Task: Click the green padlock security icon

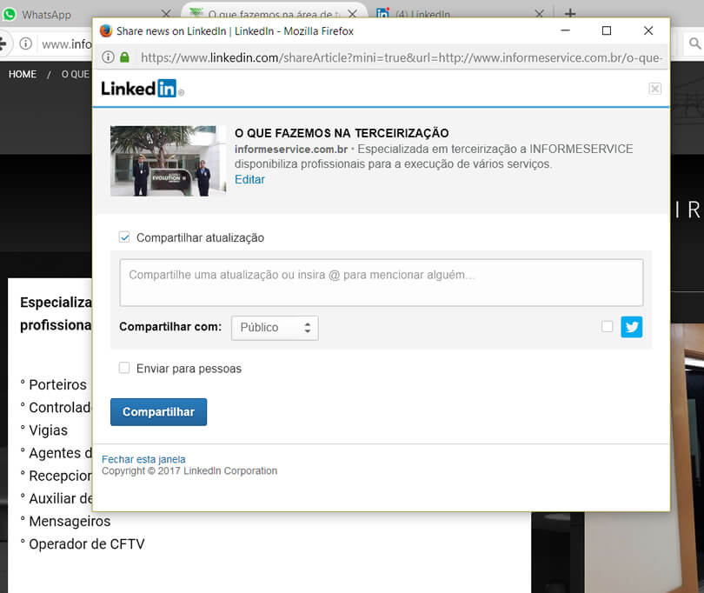Action: click(x=124, y=57)
